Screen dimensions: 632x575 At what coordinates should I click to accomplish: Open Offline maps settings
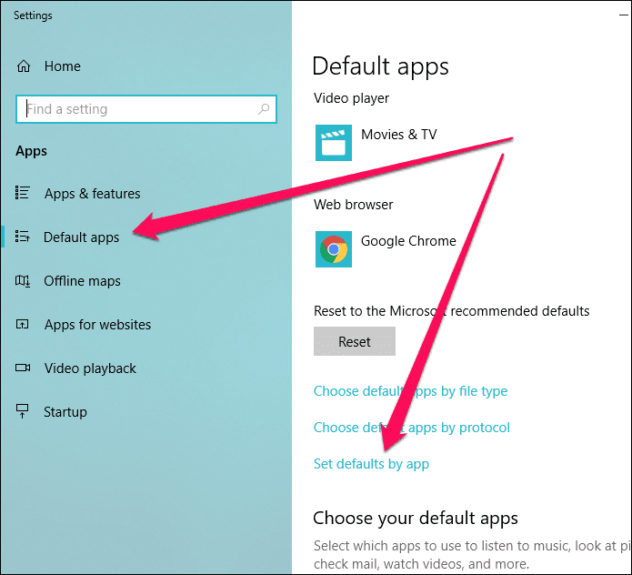82,280
